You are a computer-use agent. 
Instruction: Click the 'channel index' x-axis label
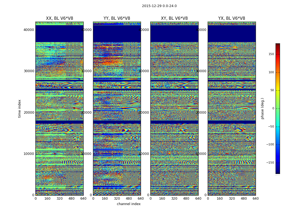[x=128, y=204]
